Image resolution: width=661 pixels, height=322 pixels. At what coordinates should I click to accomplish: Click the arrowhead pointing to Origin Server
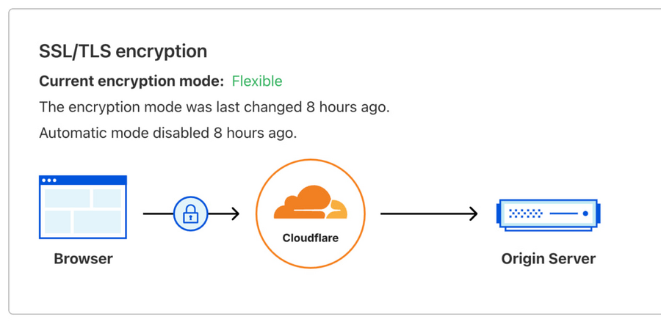coord(473,214)
